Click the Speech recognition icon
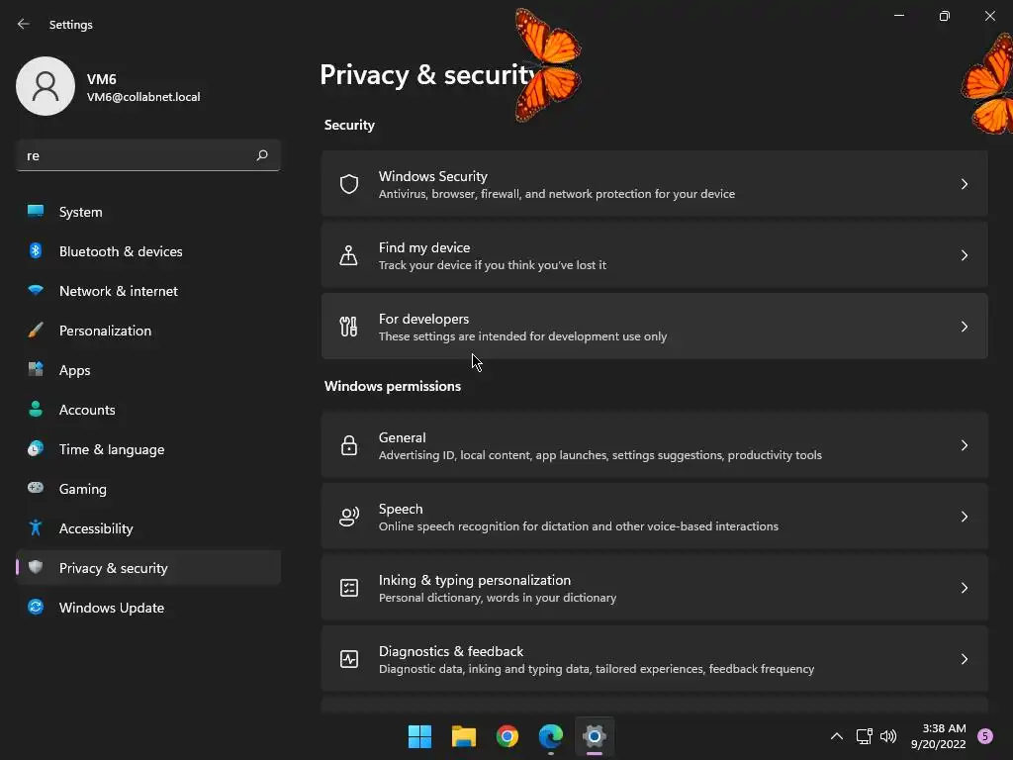This screenshot has height=760, width=1013. 348,517
